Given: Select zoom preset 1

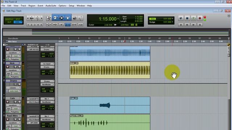Looking at the screenshot, I should coord(28,25).
